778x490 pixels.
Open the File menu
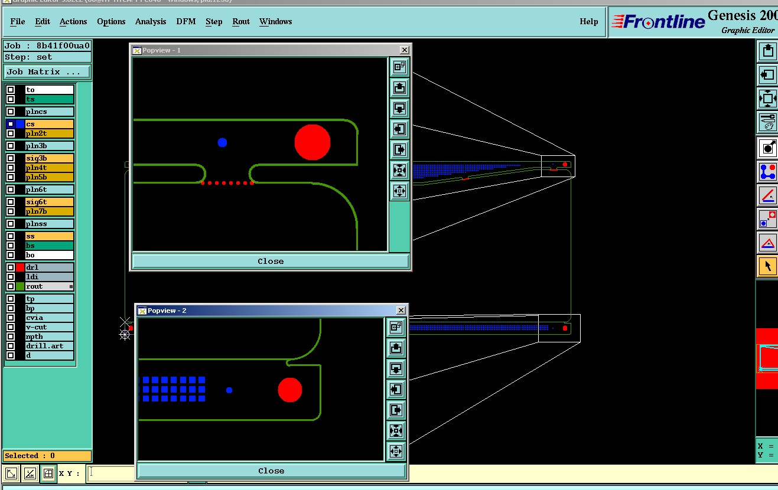(x=18, y=21)
